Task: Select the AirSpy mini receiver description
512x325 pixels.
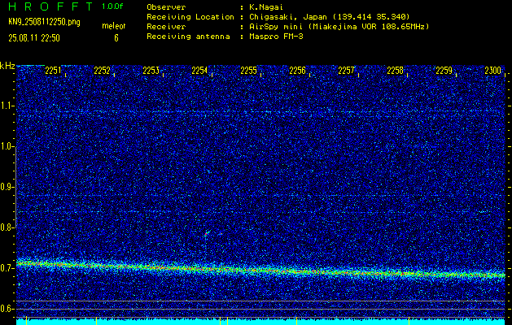Action: [x=339, y=27]
